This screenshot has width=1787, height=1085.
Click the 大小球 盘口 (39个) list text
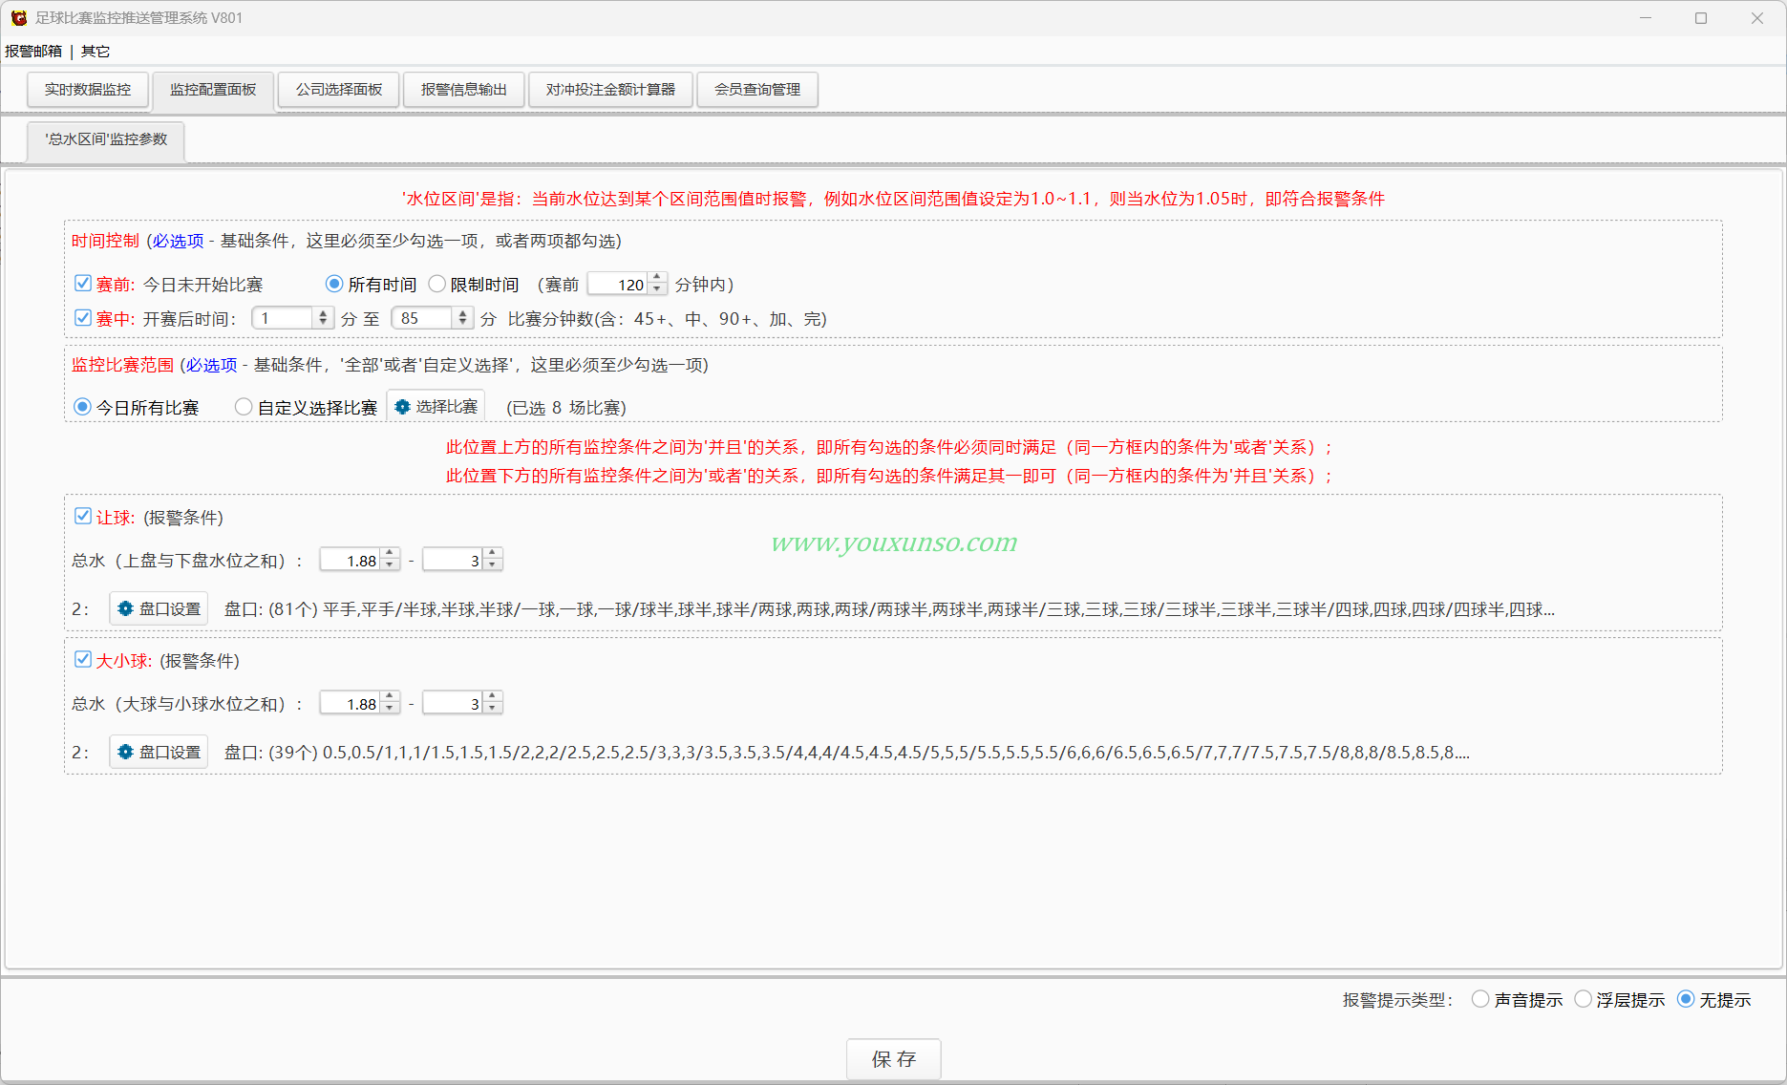coord(847,753)
